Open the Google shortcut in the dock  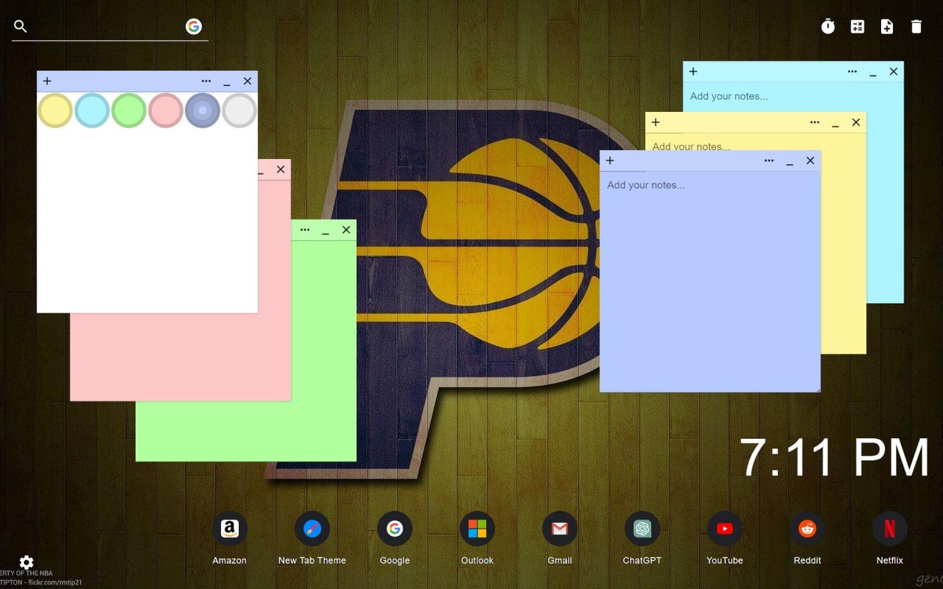tap(395, 529)
